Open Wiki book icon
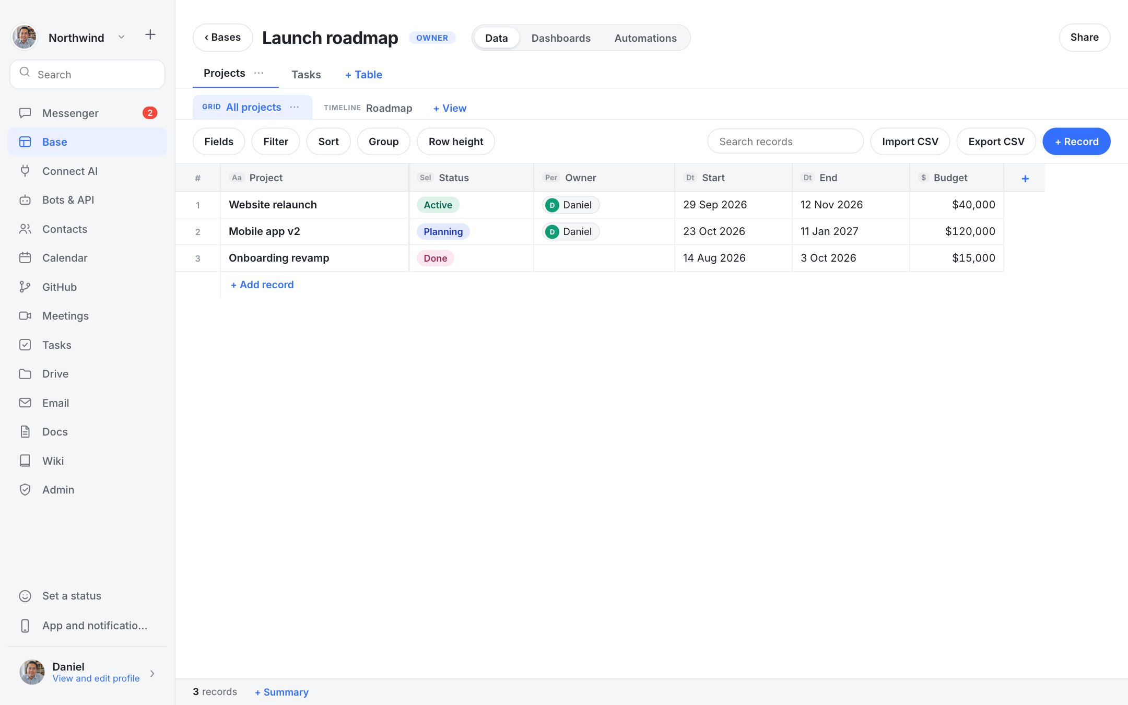This screenshot has width=1128, height=705. tap(25, 461)
